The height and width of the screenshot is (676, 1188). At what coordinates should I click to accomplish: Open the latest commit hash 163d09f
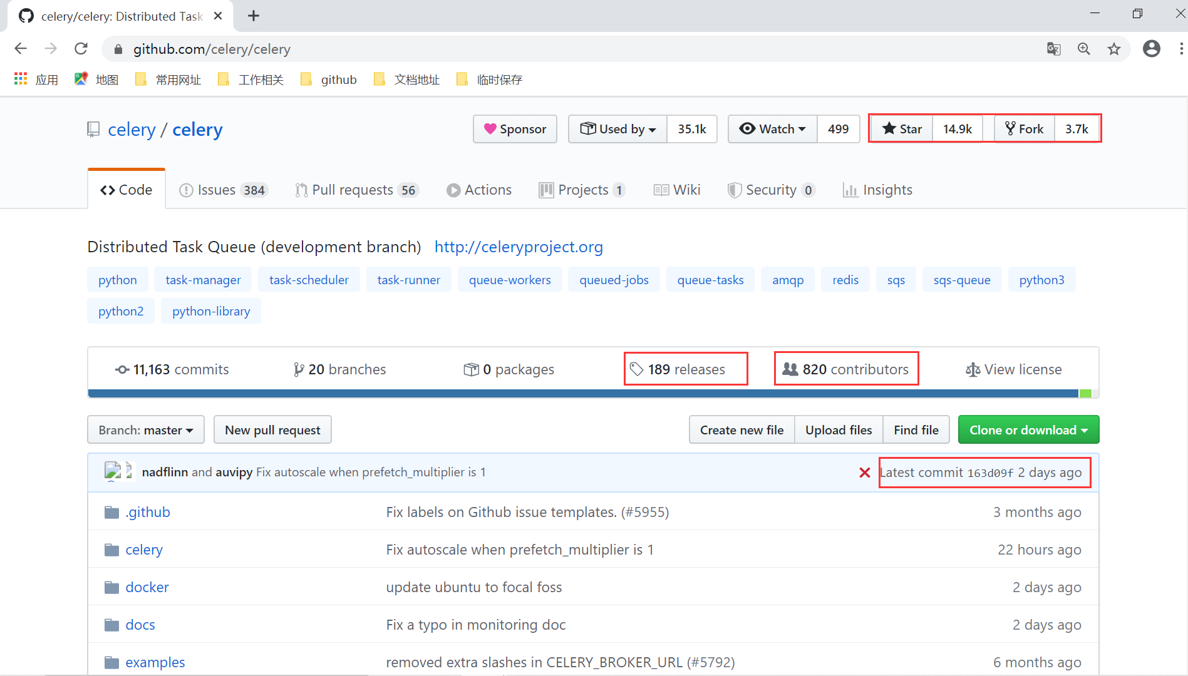click(x=990, y=473)
